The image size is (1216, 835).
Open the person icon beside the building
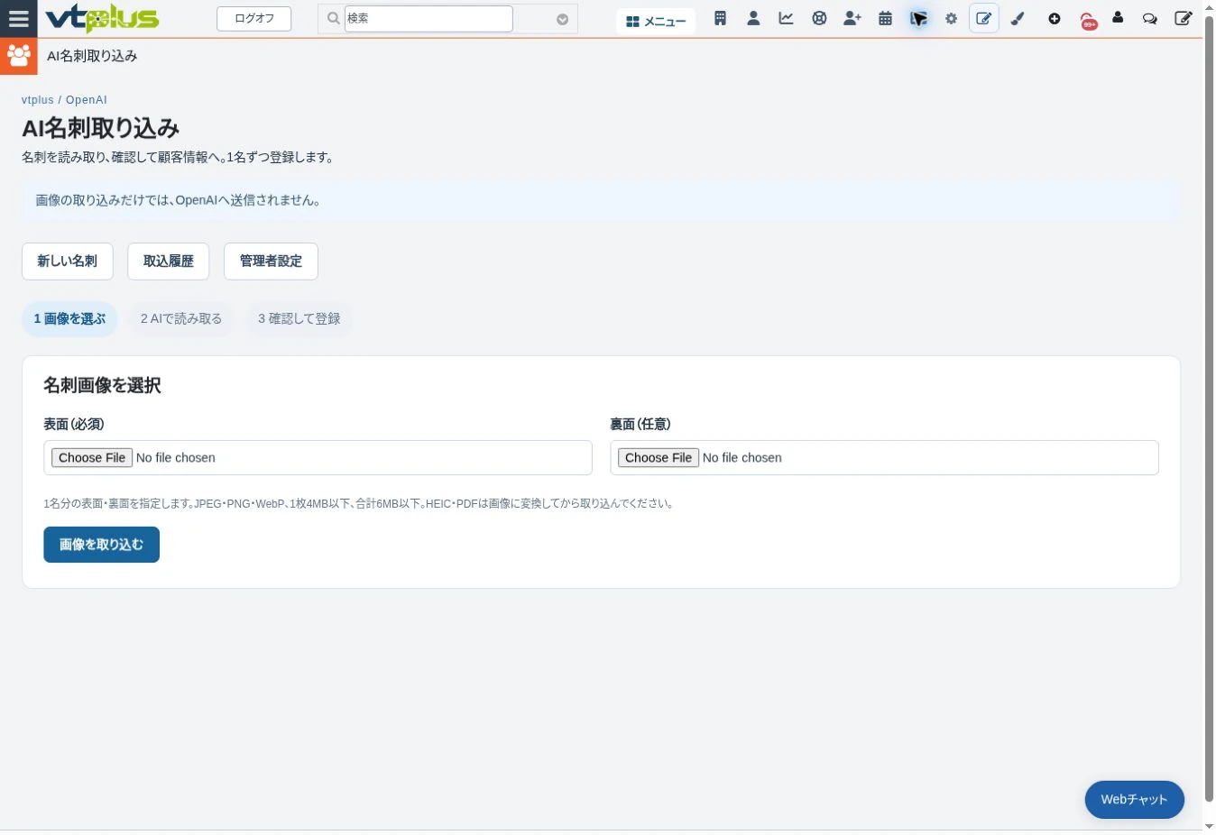[753, 18]
